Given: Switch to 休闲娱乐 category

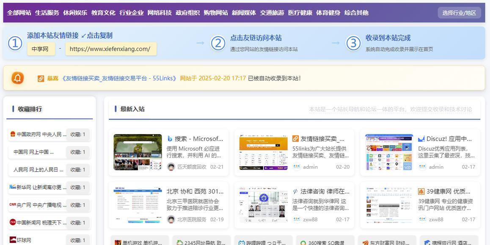Looking at the screenshot, I should point(75,13).
